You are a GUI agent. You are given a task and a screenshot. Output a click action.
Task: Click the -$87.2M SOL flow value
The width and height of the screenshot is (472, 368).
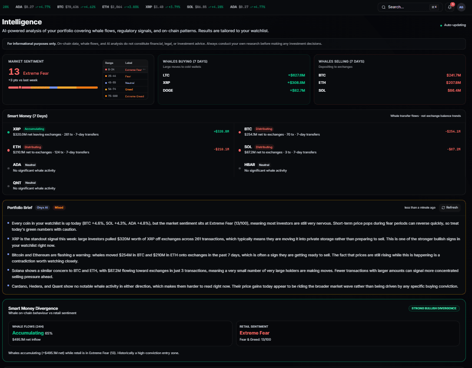point(454,149)
